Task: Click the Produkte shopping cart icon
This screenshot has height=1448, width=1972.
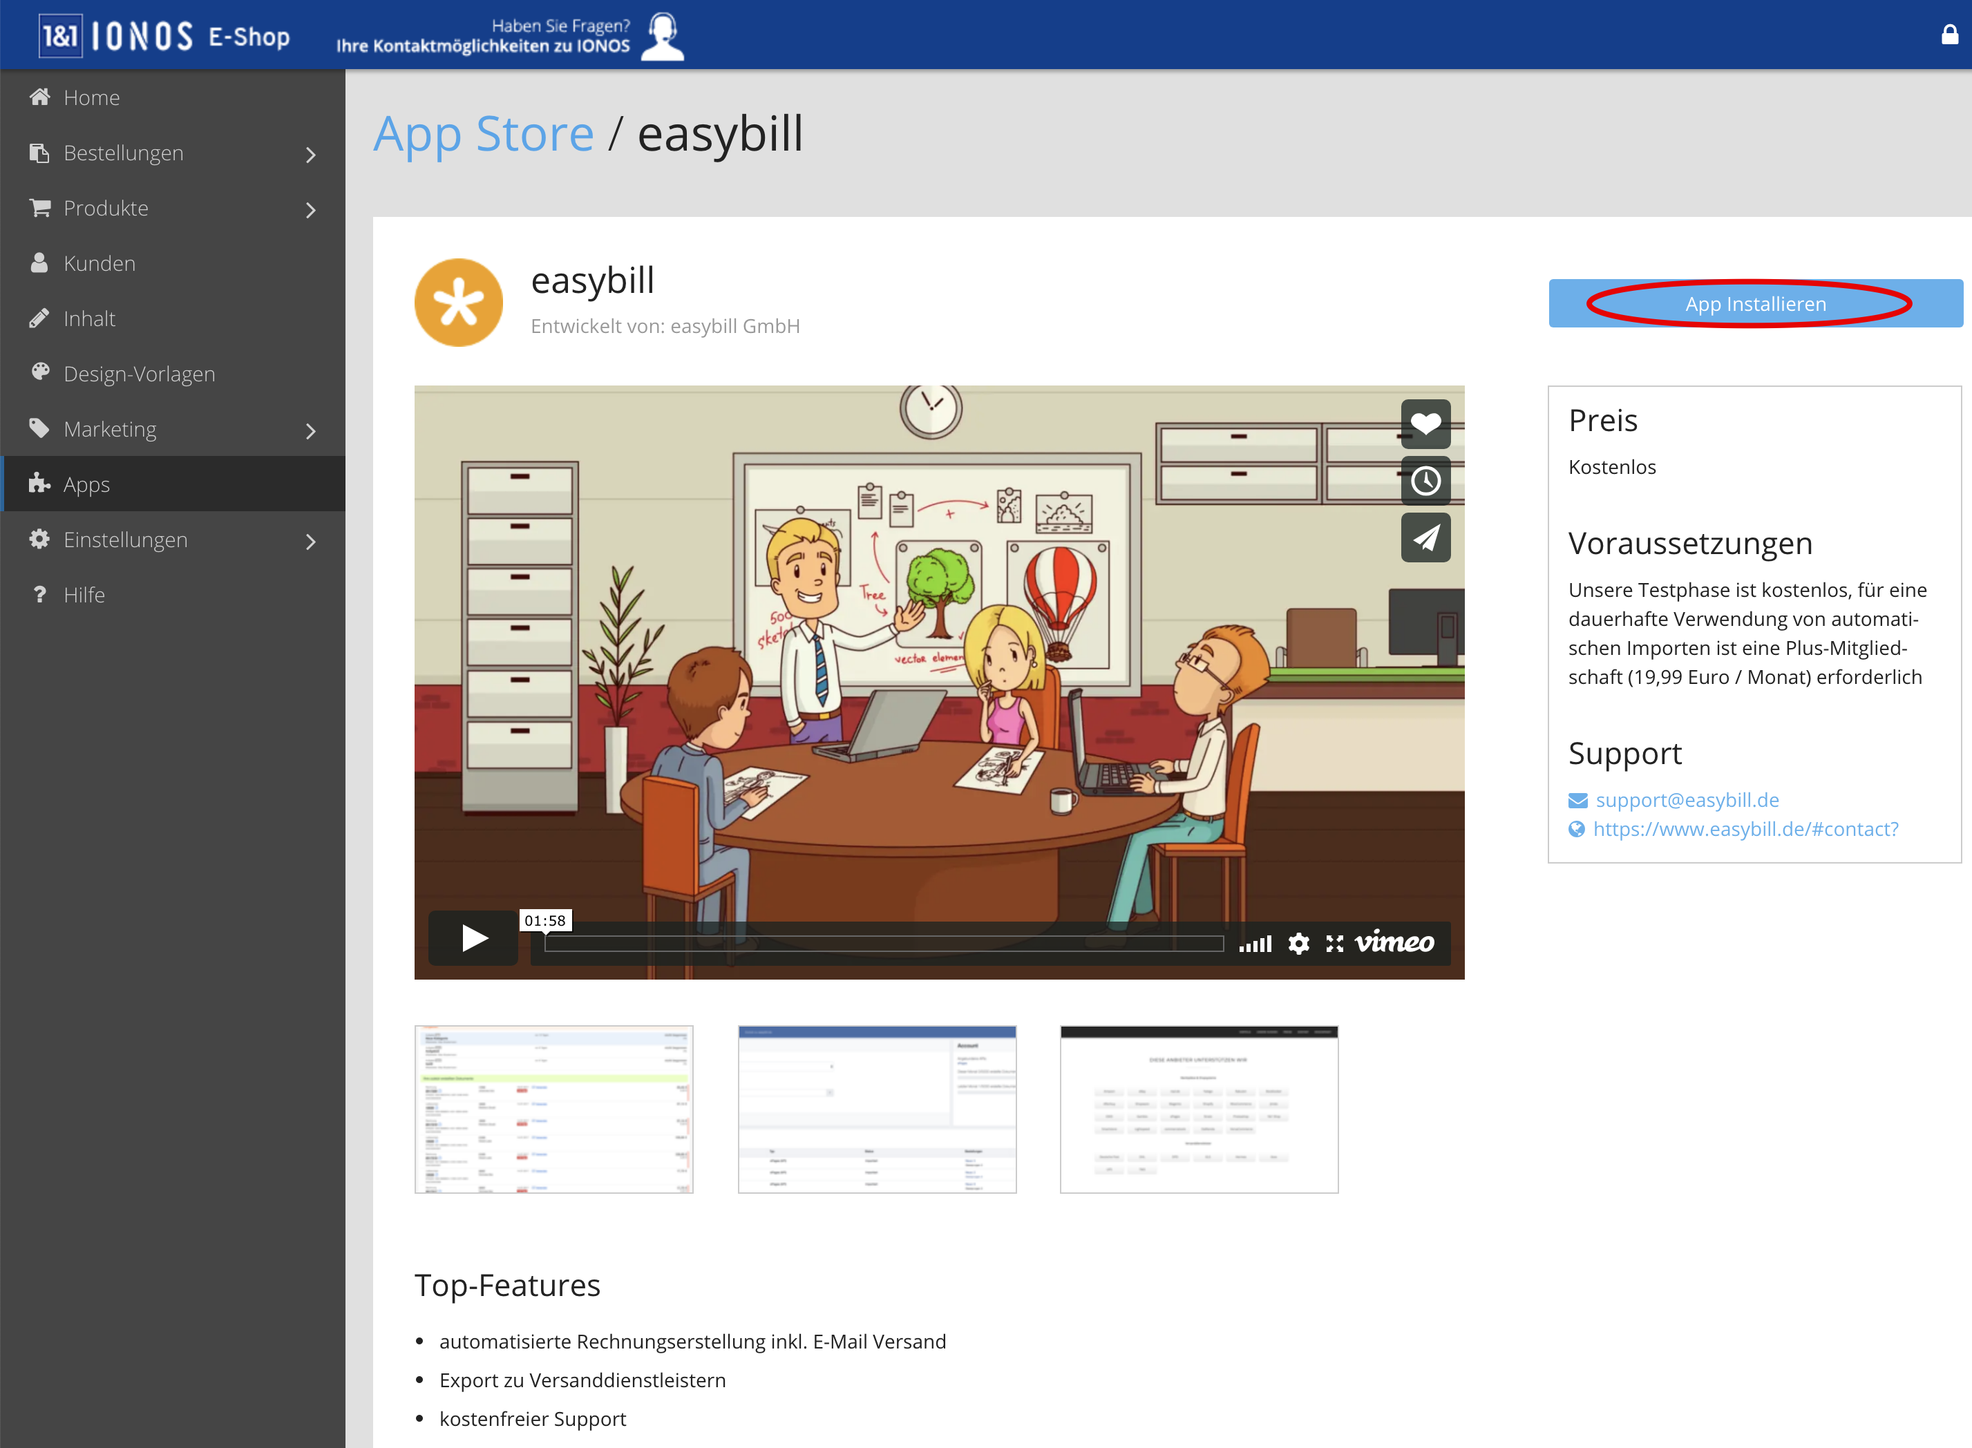Action: 39,208
